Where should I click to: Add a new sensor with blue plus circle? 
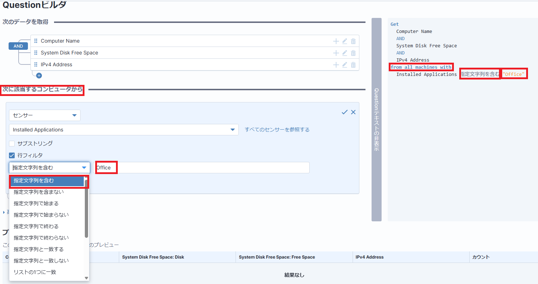click(x=39, y=76)
